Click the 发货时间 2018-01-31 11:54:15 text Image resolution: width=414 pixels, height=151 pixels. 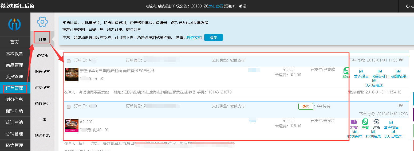pos(374,92)
